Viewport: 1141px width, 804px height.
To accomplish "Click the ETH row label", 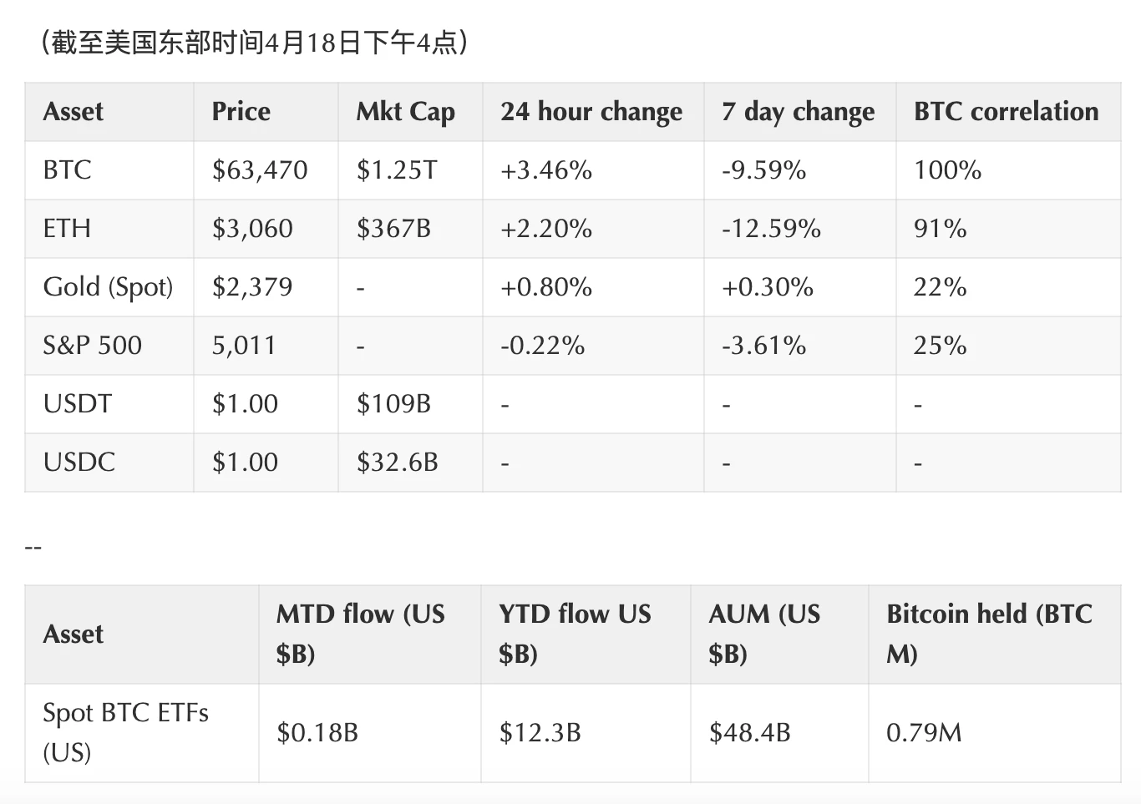I will (67, 229).
